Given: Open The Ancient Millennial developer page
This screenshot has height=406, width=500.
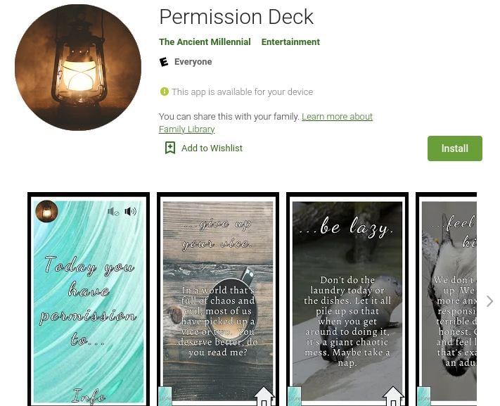Looking at the screenshot, I should tap(205, 42).
